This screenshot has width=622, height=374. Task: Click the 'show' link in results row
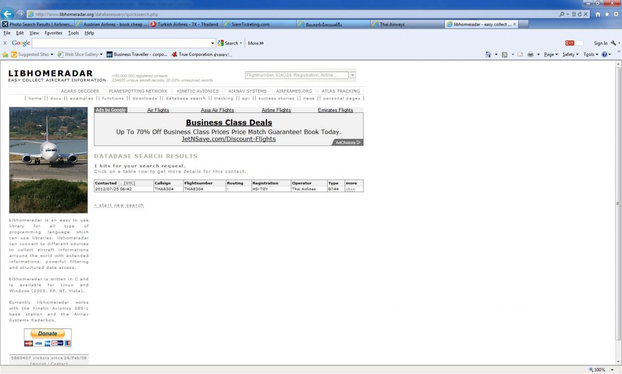[x=350, y=189]
